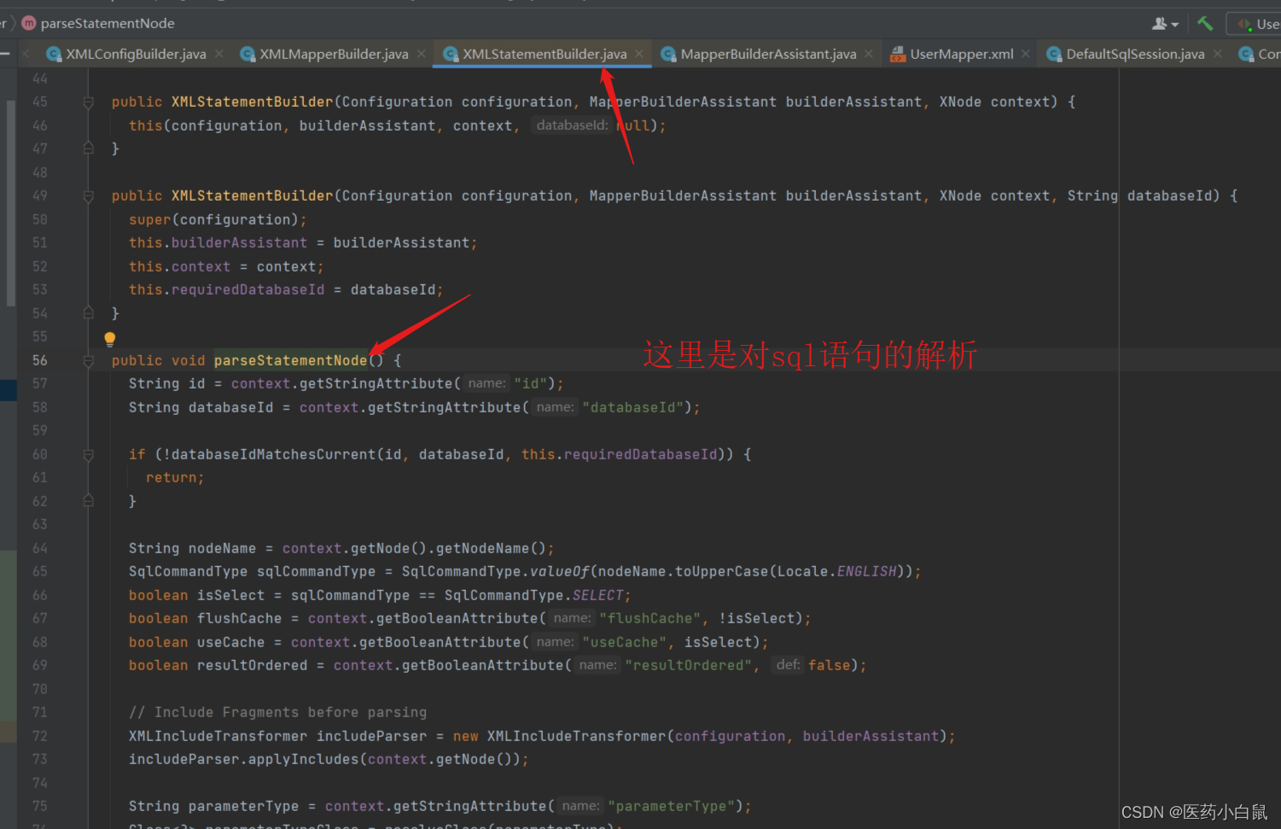Click XMLIncludeTransformer after new on line 72
Screen dimensions: 1281x829
(577, 736)
